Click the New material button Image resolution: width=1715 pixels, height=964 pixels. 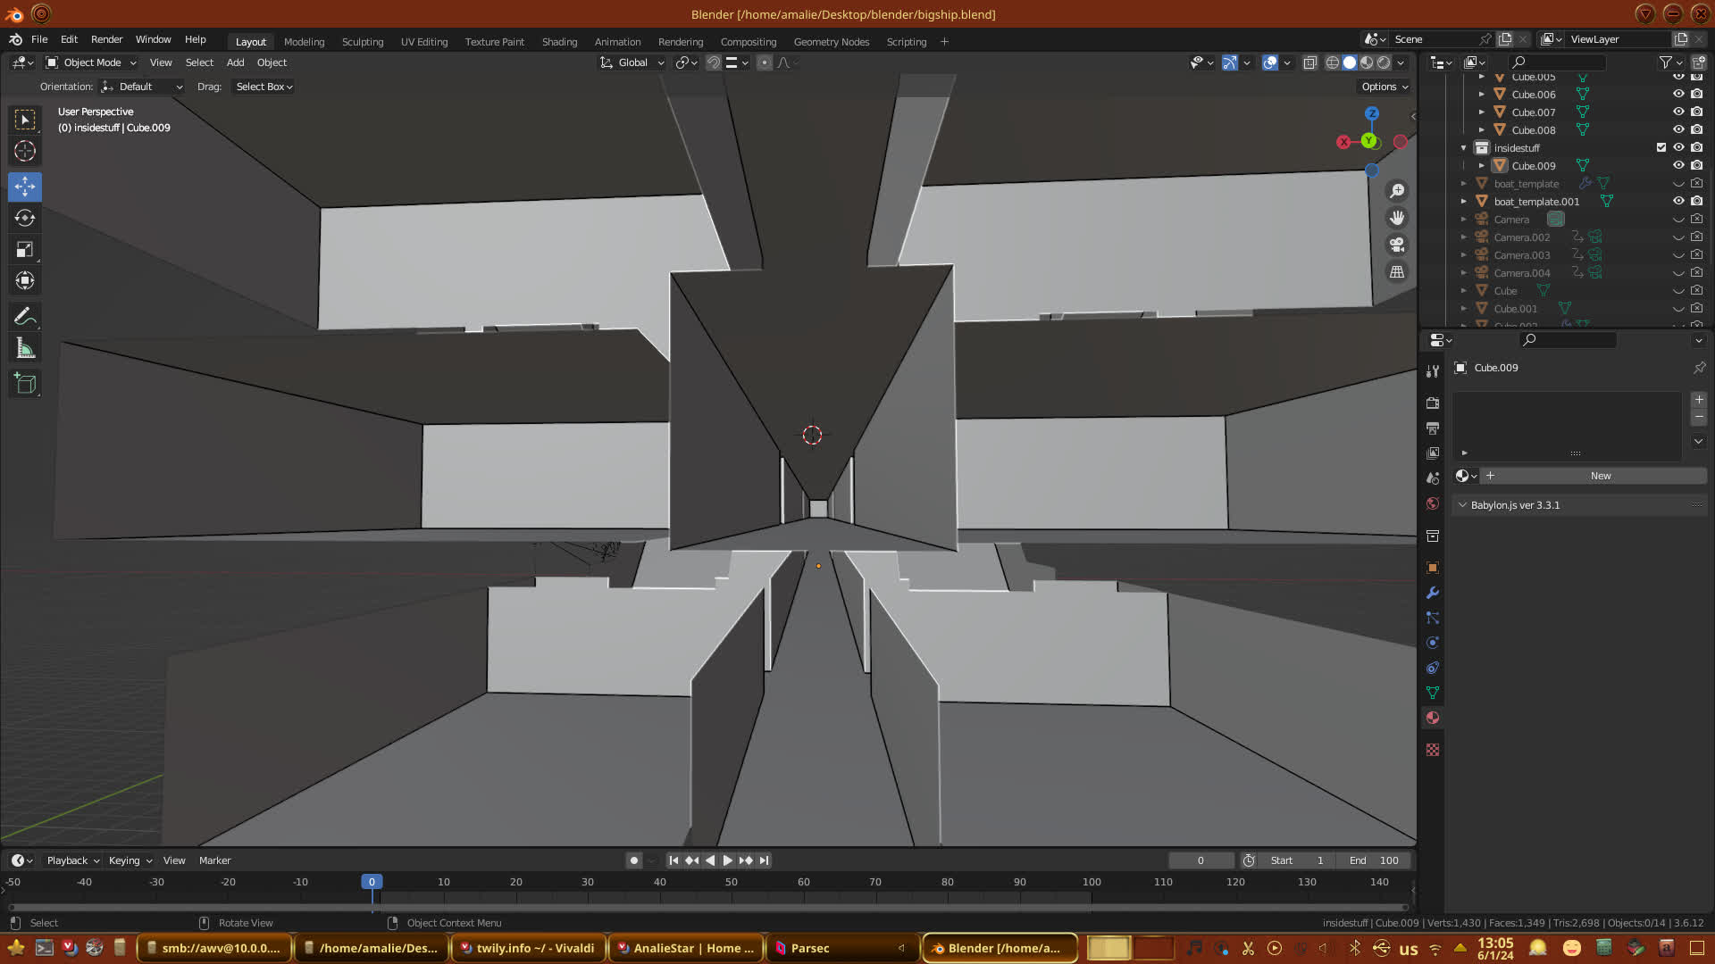click(1600, 476)
